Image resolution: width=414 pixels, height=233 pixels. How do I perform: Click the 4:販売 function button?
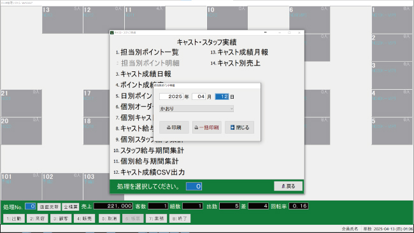pos(84,218)
